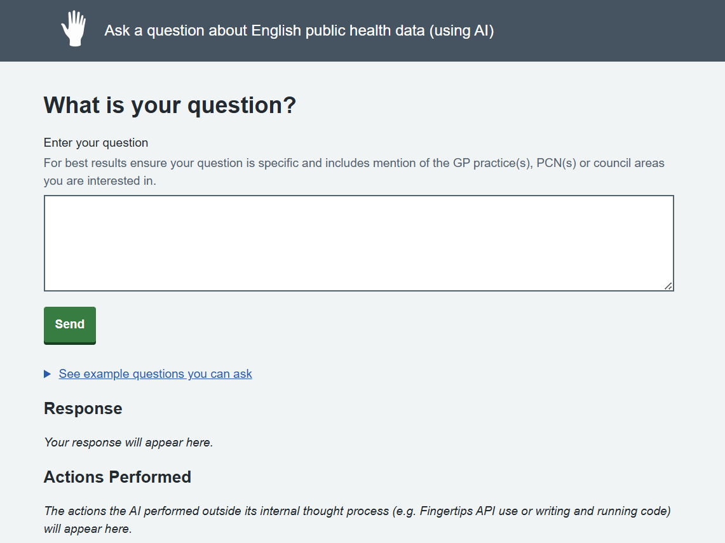The image size is (725, 543).
Task: Click the green Send button
Action: 70,325
